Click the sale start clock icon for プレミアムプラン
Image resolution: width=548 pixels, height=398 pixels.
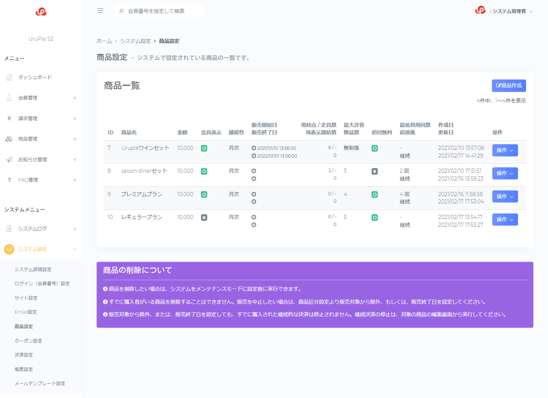pos(254,194)
